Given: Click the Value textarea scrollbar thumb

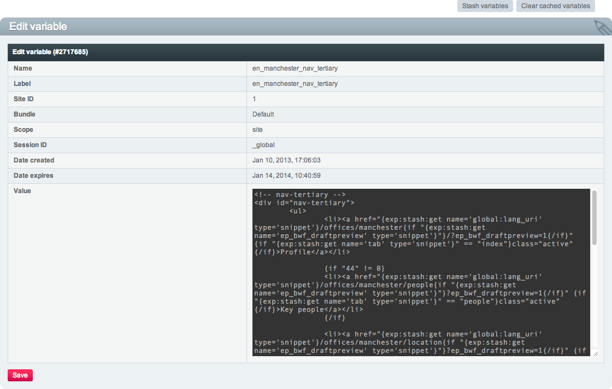Looking at the screenshot, I should [x=594, y=217].
